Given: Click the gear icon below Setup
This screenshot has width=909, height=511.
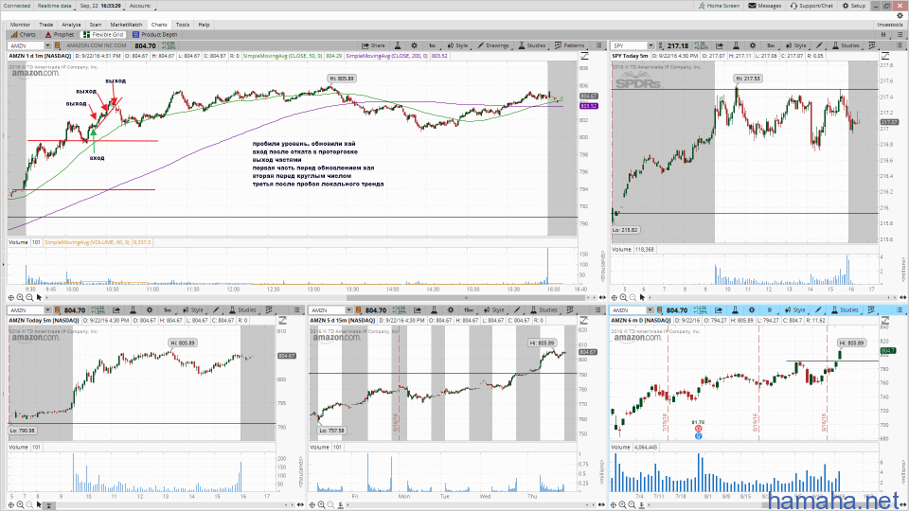Looking at the screenshot, I should click(x=900, y=16).
